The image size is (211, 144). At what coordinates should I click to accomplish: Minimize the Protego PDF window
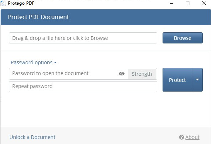[172, 3]
